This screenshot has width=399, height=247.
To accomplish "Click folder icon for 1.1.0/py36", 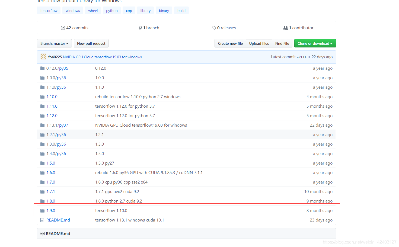I will pyautogui.click(x=42, y=87).
